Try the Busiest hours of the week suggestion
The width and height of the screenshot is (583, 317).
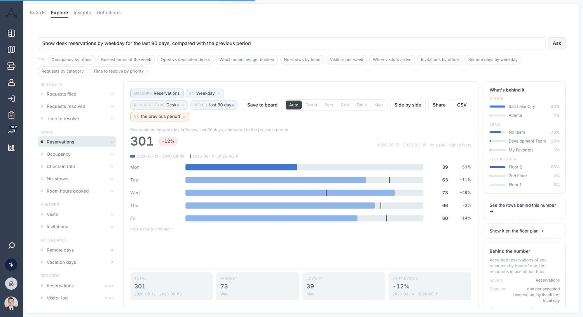[126, 59]
